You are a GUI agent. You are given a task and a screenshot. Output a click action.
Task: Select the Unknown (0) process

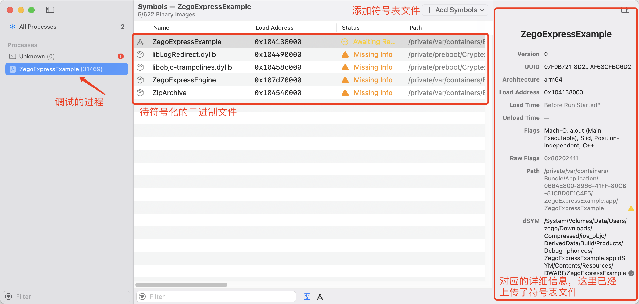point(67,56)
